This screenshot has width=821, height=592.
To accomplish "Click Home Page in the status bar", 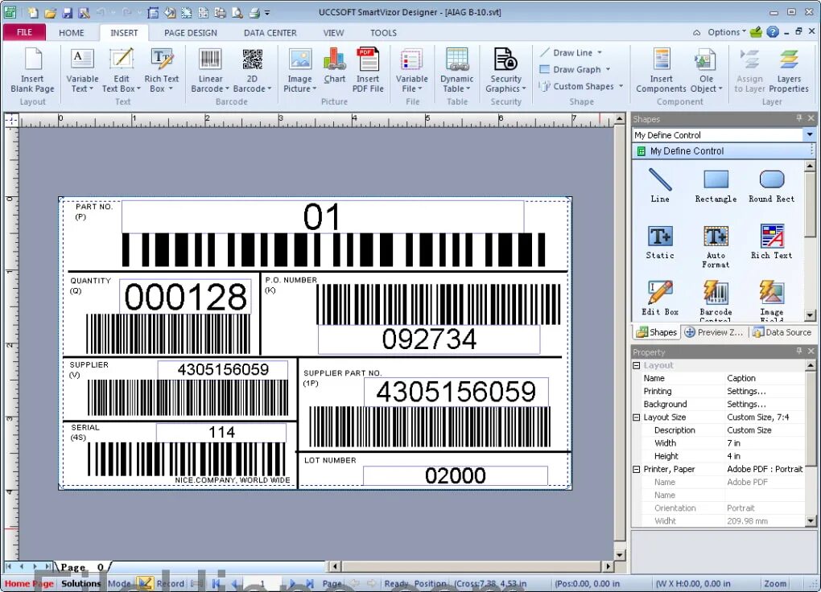I will coord(29,583).
